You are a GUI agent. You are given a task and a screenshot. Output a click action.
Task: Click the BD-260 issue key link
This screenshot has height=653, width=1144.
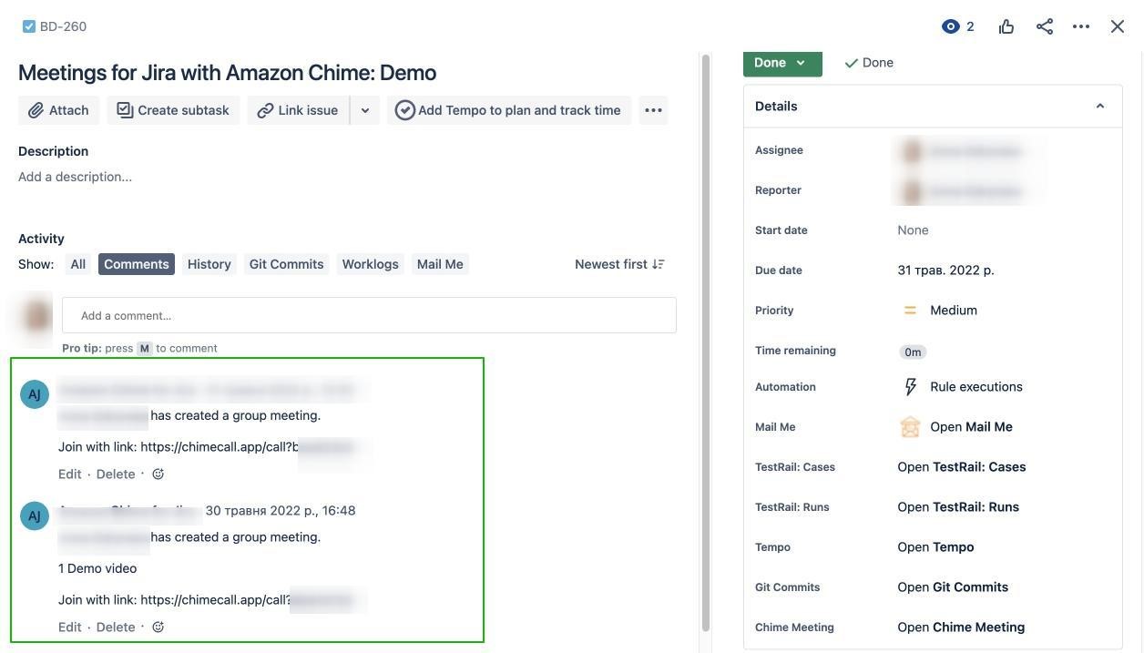63,26
